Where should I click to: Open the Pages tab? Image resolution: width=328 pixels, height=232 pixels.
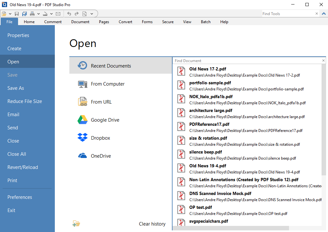(x=104, y=22)
